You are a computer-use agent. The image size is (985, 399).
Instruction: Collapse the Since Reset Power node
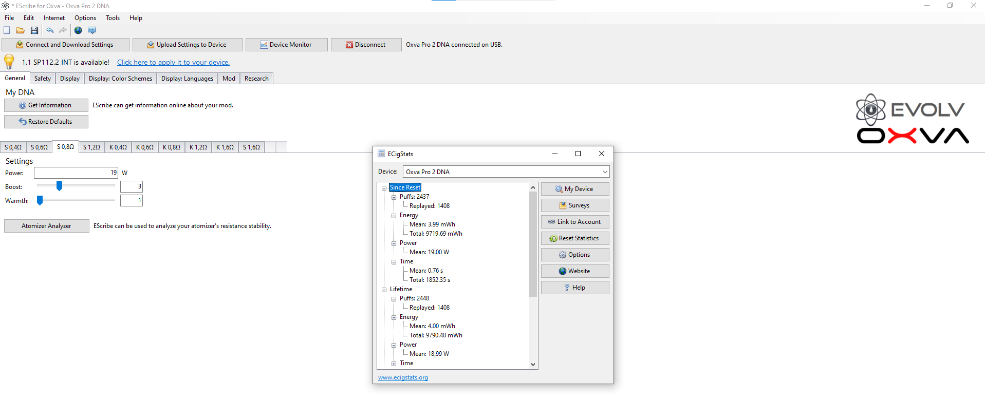(394, 243)
